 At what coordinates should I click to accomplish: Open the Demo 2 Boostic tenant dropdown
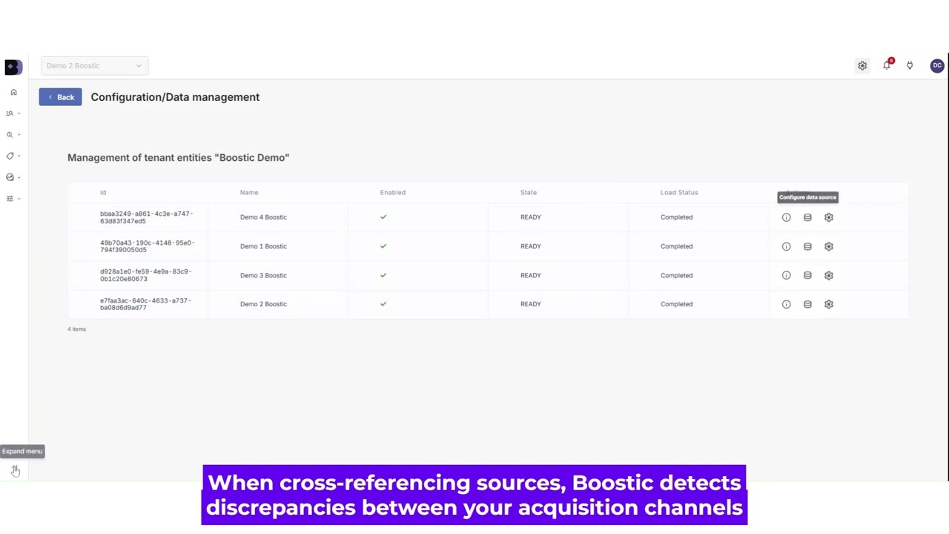click(x=94, y=66)
